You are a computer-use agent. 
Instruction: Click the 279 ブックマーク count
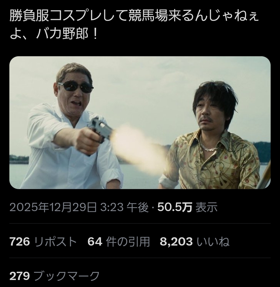[x=54, y=276]
